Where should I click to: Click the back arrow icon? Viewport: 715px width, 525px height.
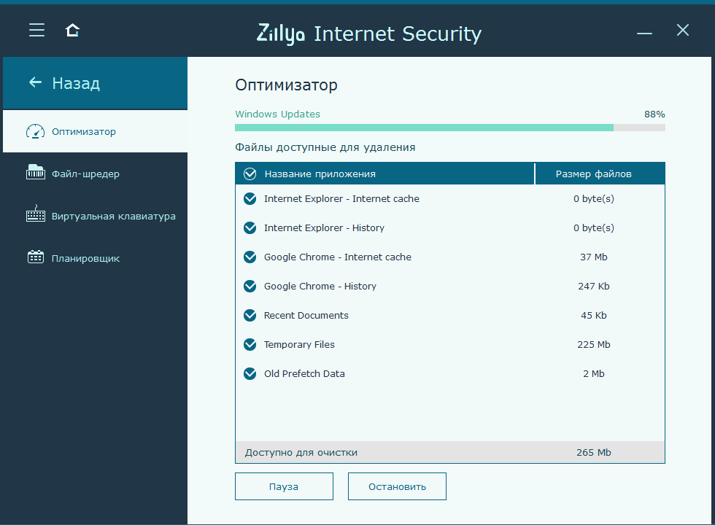coord(35,82)
